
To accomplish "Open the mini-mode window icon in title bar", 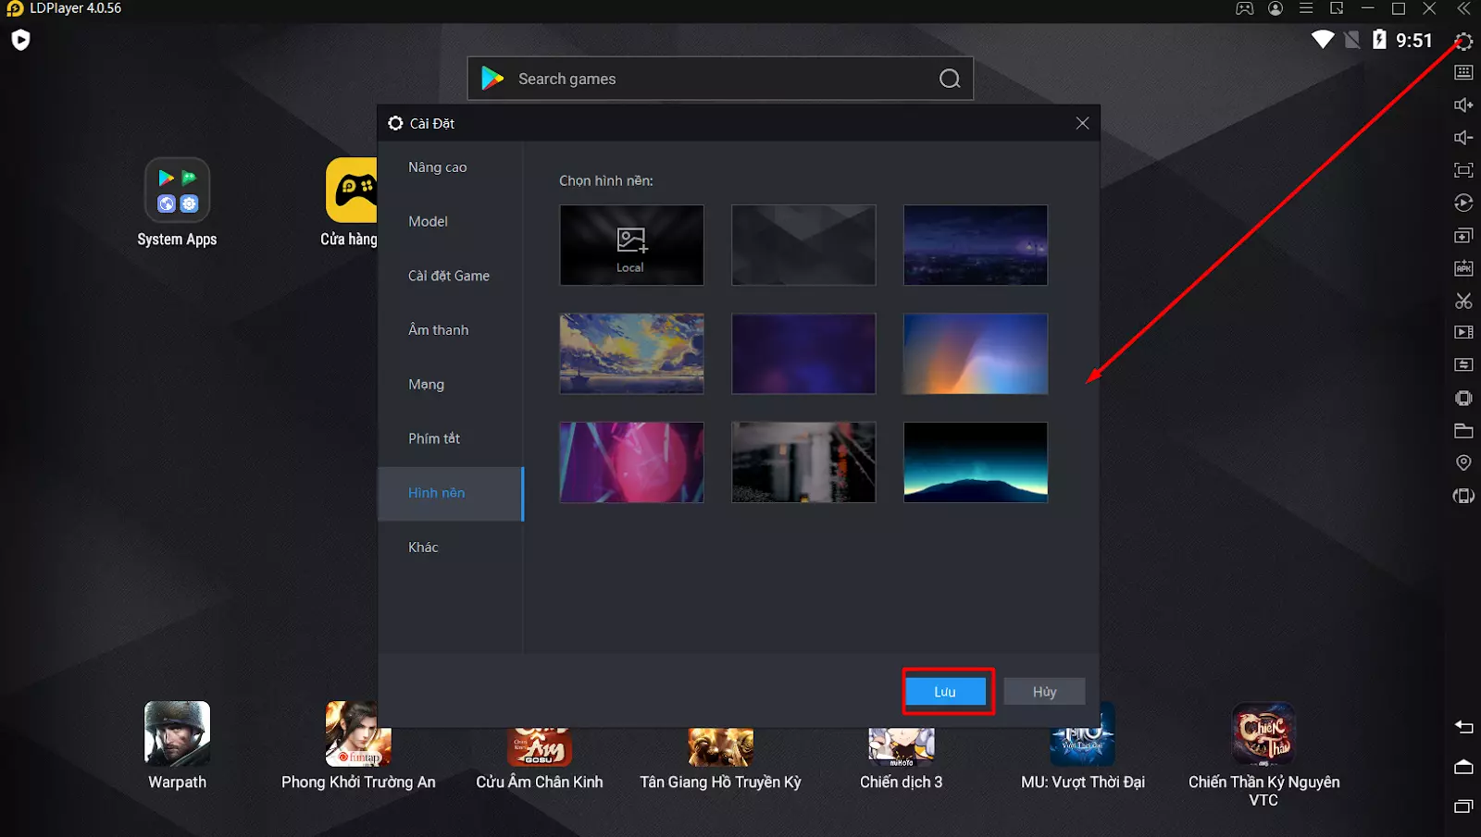I will pos(1337,8).
